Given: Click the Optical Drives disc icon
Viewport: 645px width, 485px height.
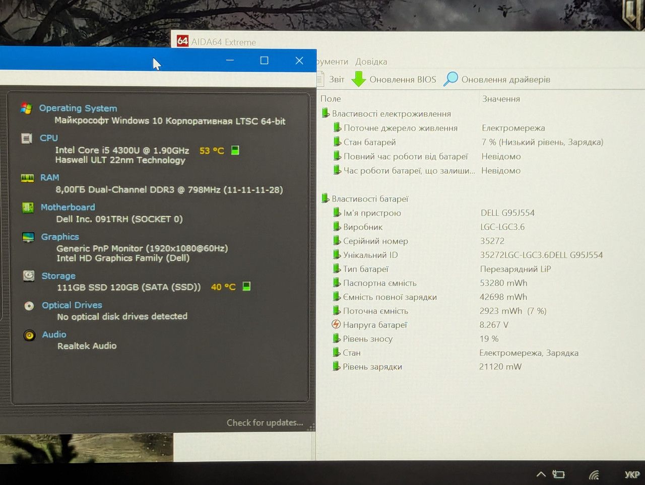Looking at the screenshot, I should click(29, 306).
